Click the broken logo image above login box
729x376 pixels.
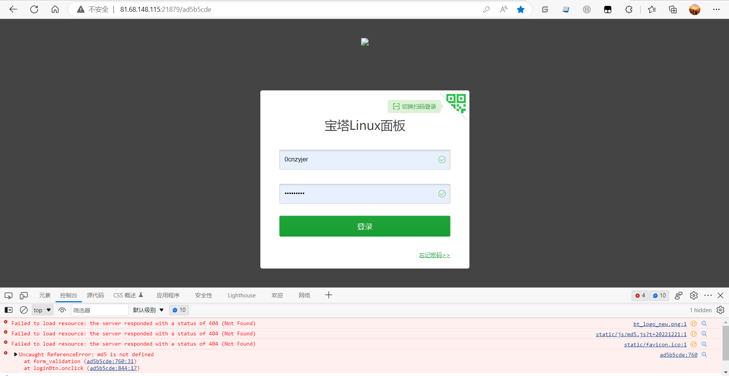click(365, 42)
